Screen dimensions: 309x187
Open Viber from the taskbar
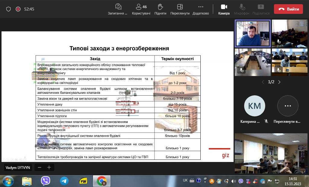(x=46, y=181)
